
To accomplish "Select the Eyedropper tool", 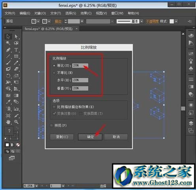I will tap(8, 102).
